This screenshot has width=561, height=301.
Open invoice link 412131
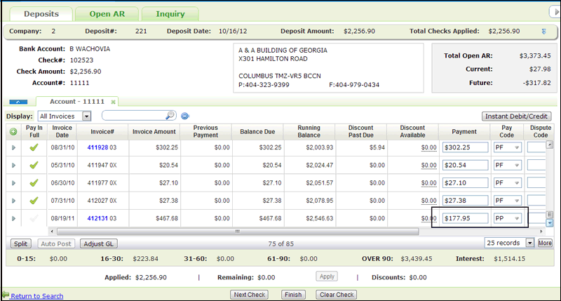(x=97, y=218)
